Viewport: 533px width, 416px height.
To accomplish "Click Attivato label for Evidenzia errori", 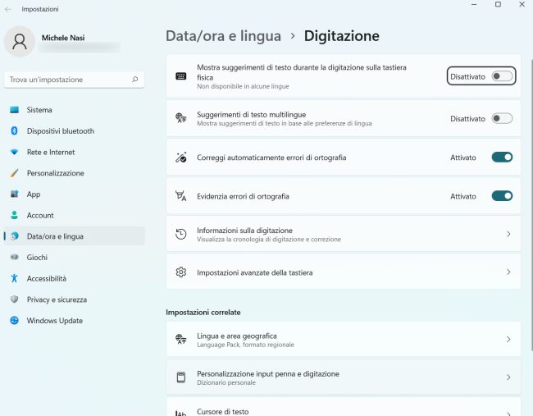I will click(463, 196).
